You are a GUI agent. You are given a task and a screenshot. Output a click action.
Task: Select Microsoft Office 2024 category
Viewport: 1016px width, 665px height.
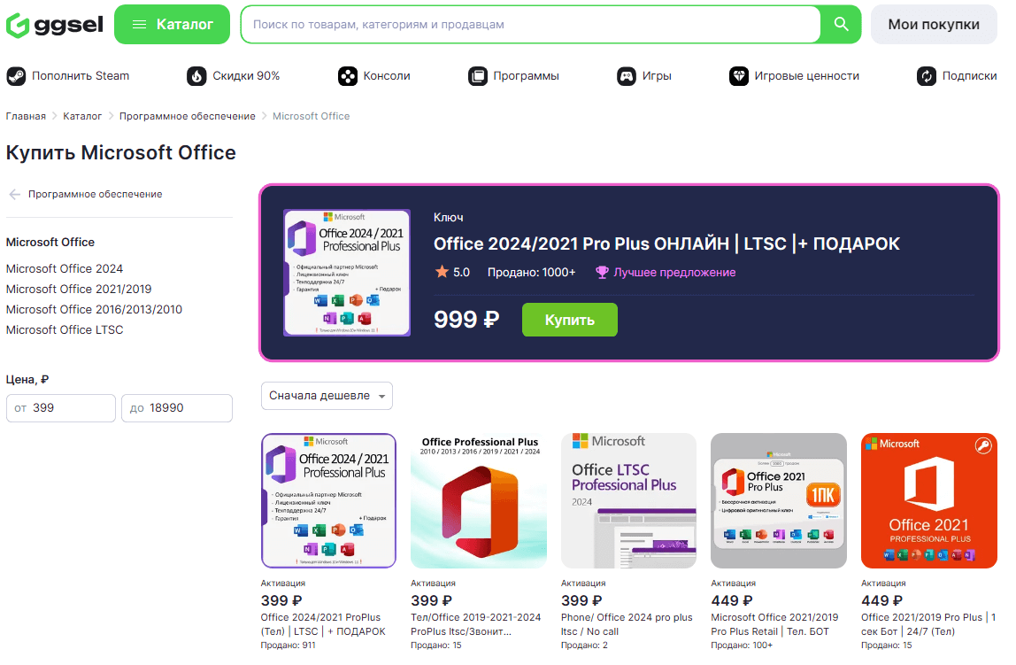click(x=65, y=268)
